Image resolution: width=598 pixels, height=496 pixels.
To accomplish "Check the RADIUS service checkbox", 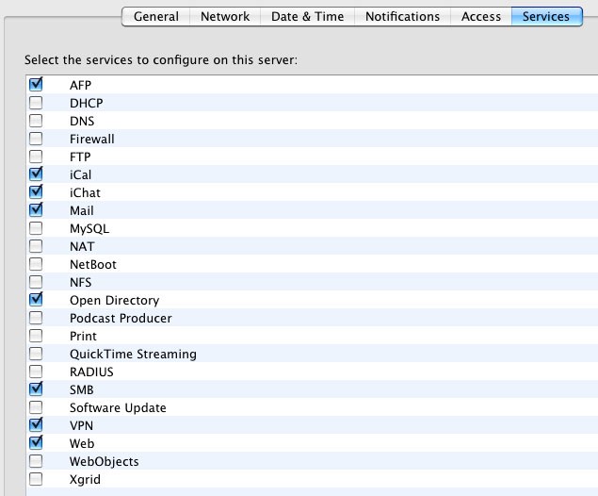I will point(36,372).
